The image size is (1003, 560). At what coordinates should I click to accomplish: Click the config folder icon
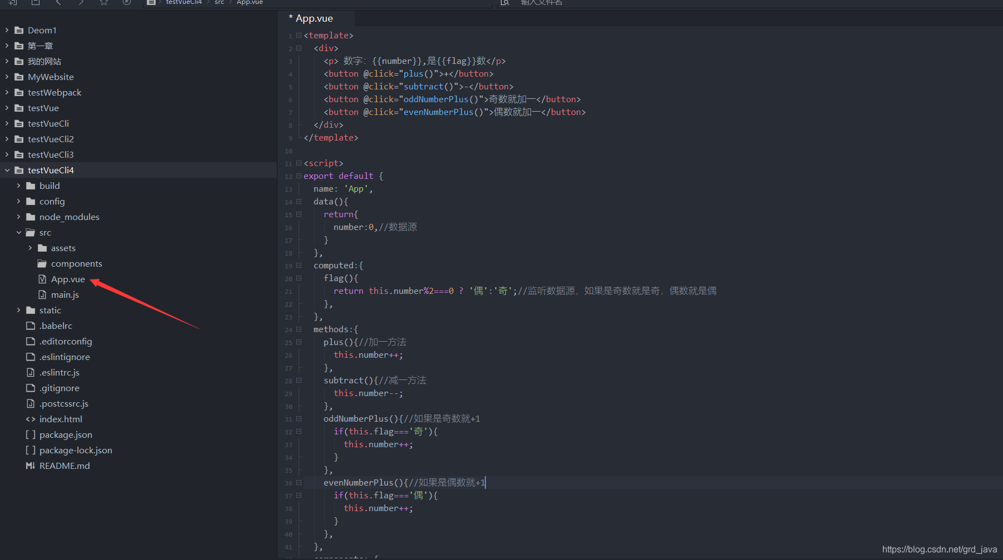pyautogui.click(x=31, y=201)
